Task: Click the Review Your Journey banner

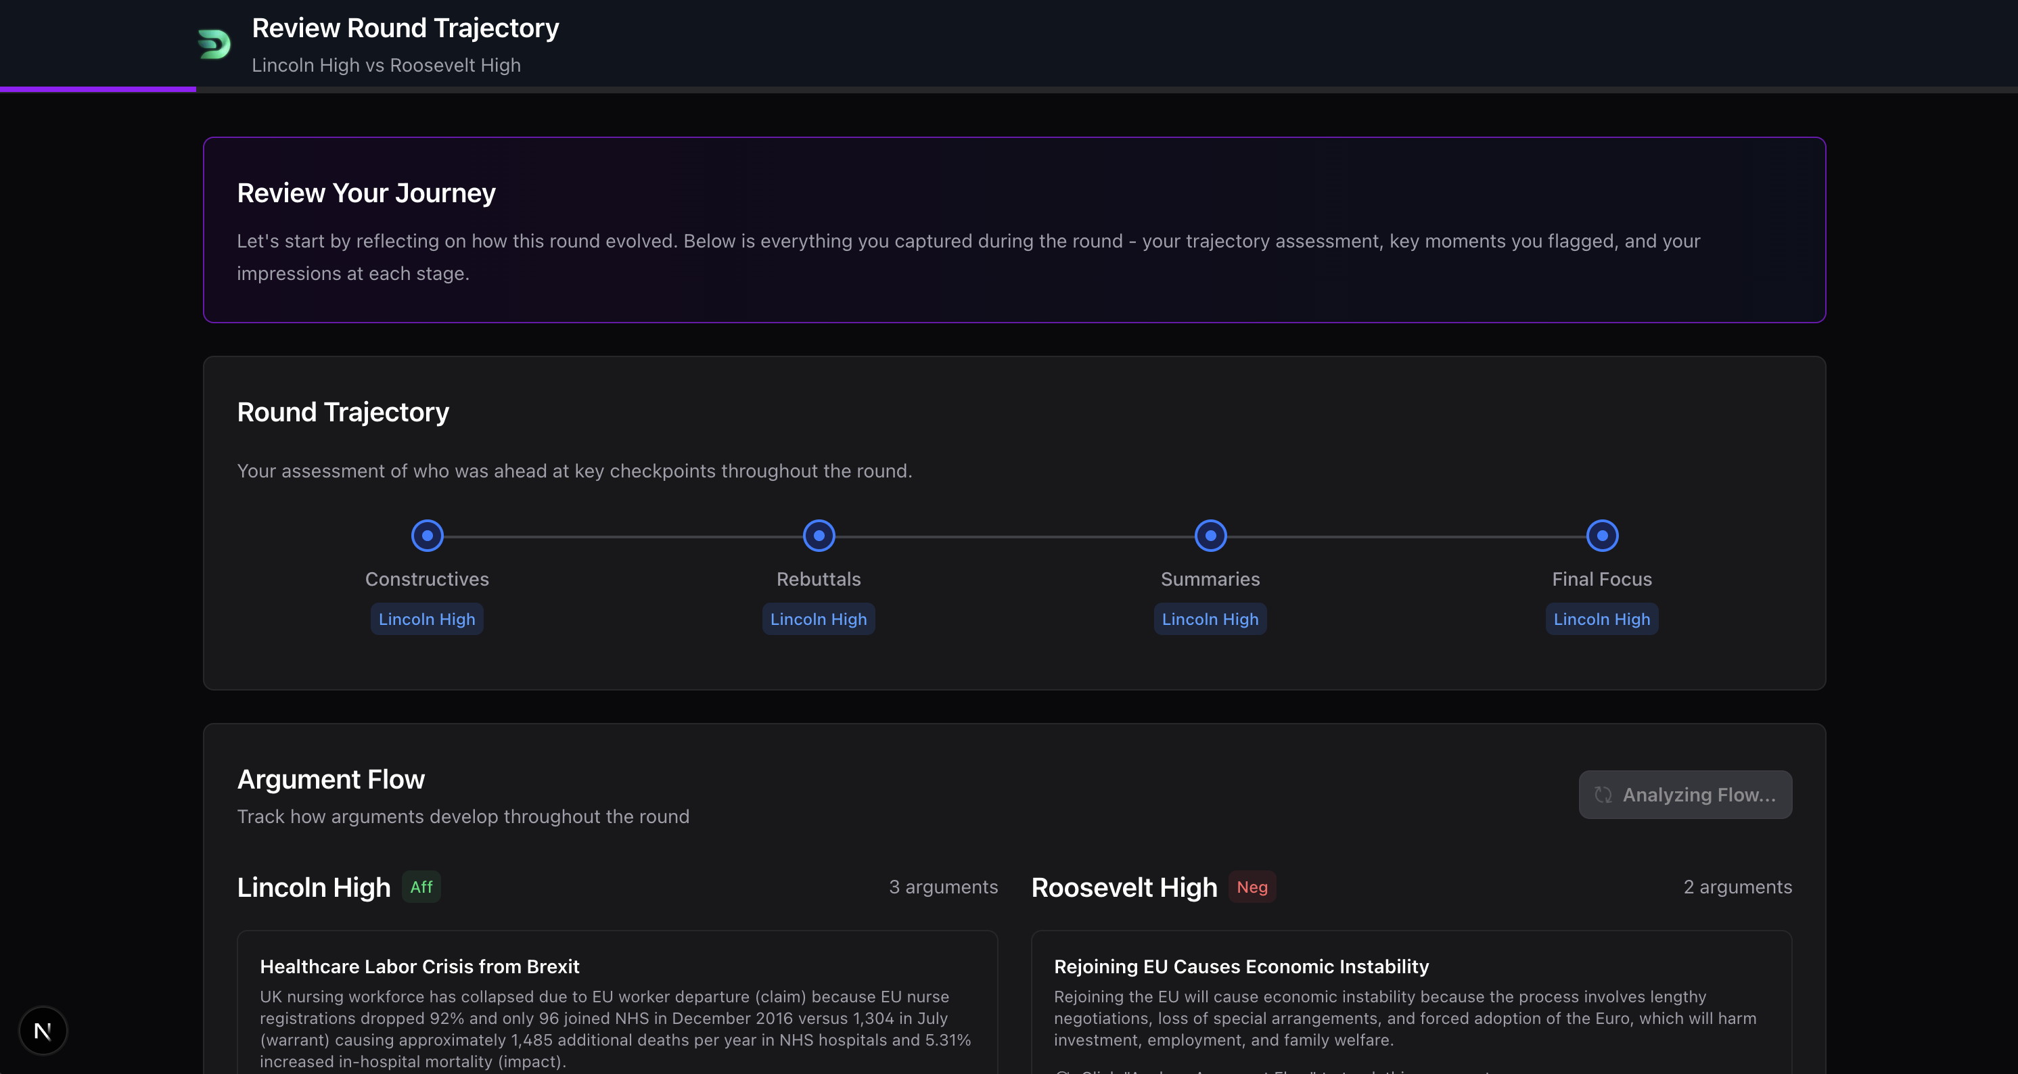Action: tap(1013, 229)
